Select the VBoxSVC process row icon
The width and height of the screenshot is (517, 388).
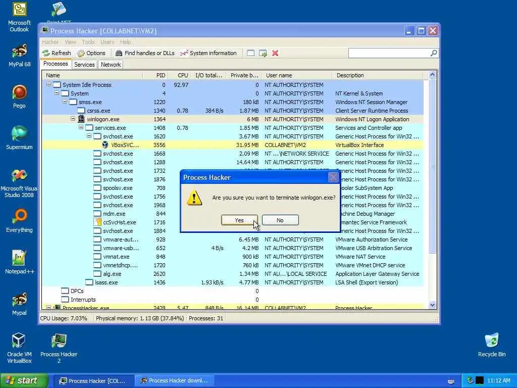pyautogui.click(x=105, y=145)
